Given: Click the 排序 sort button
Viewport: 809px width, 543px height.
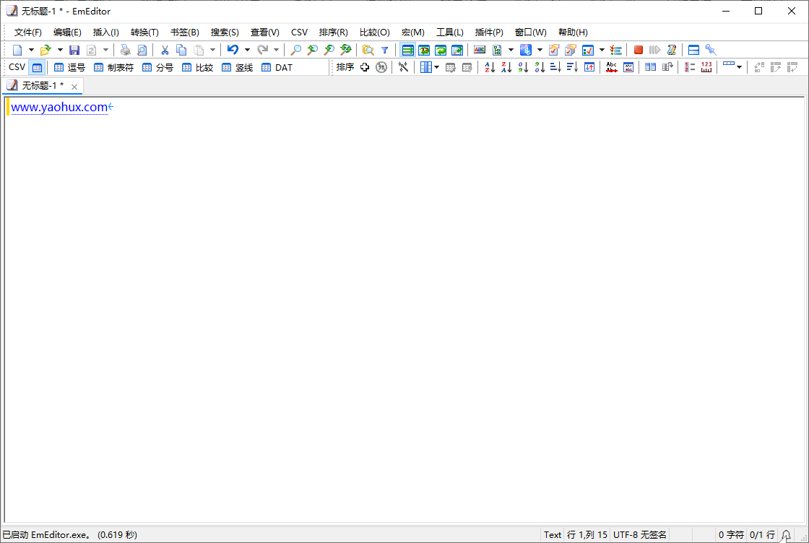Looking at the screenshot, I should tap(345, 67).
